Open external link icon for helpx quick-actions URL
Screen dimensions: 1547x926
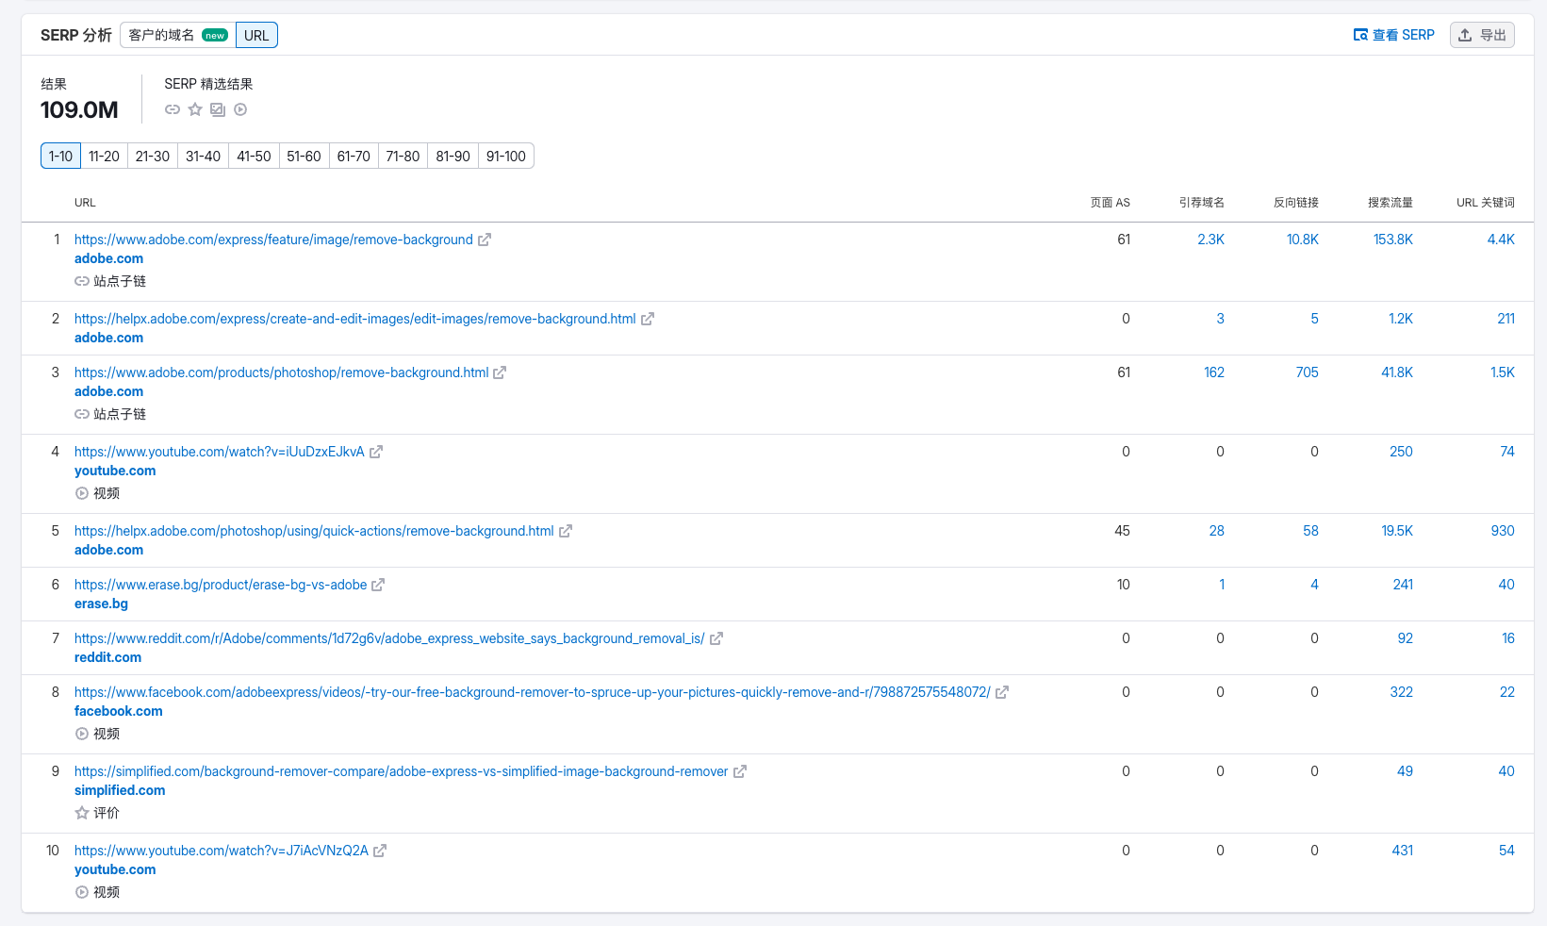click(x=566, y=531)
